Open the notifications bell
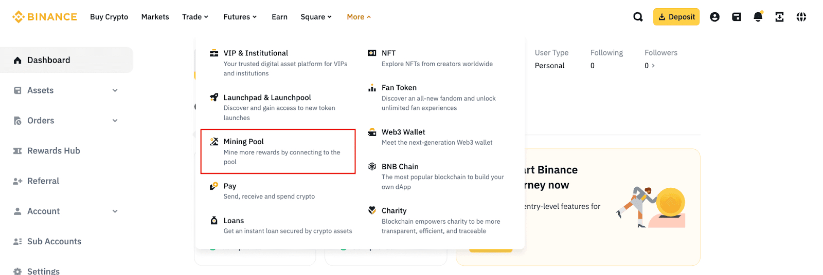The image size is (823, 275). [758, 17]
